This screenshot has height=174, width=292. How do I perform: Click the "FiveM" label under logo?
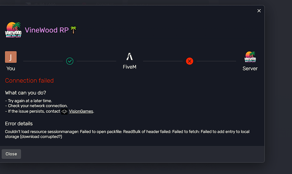click(x=129, y=67)
